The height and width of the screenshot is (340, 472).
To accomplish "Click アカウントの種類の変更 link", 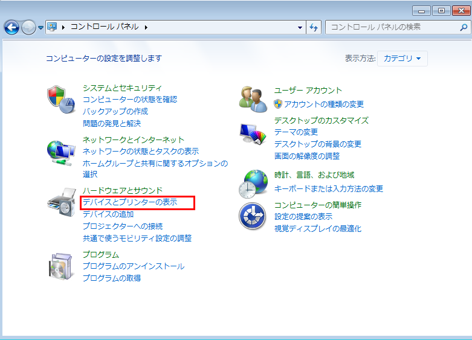I will [323, 104].
